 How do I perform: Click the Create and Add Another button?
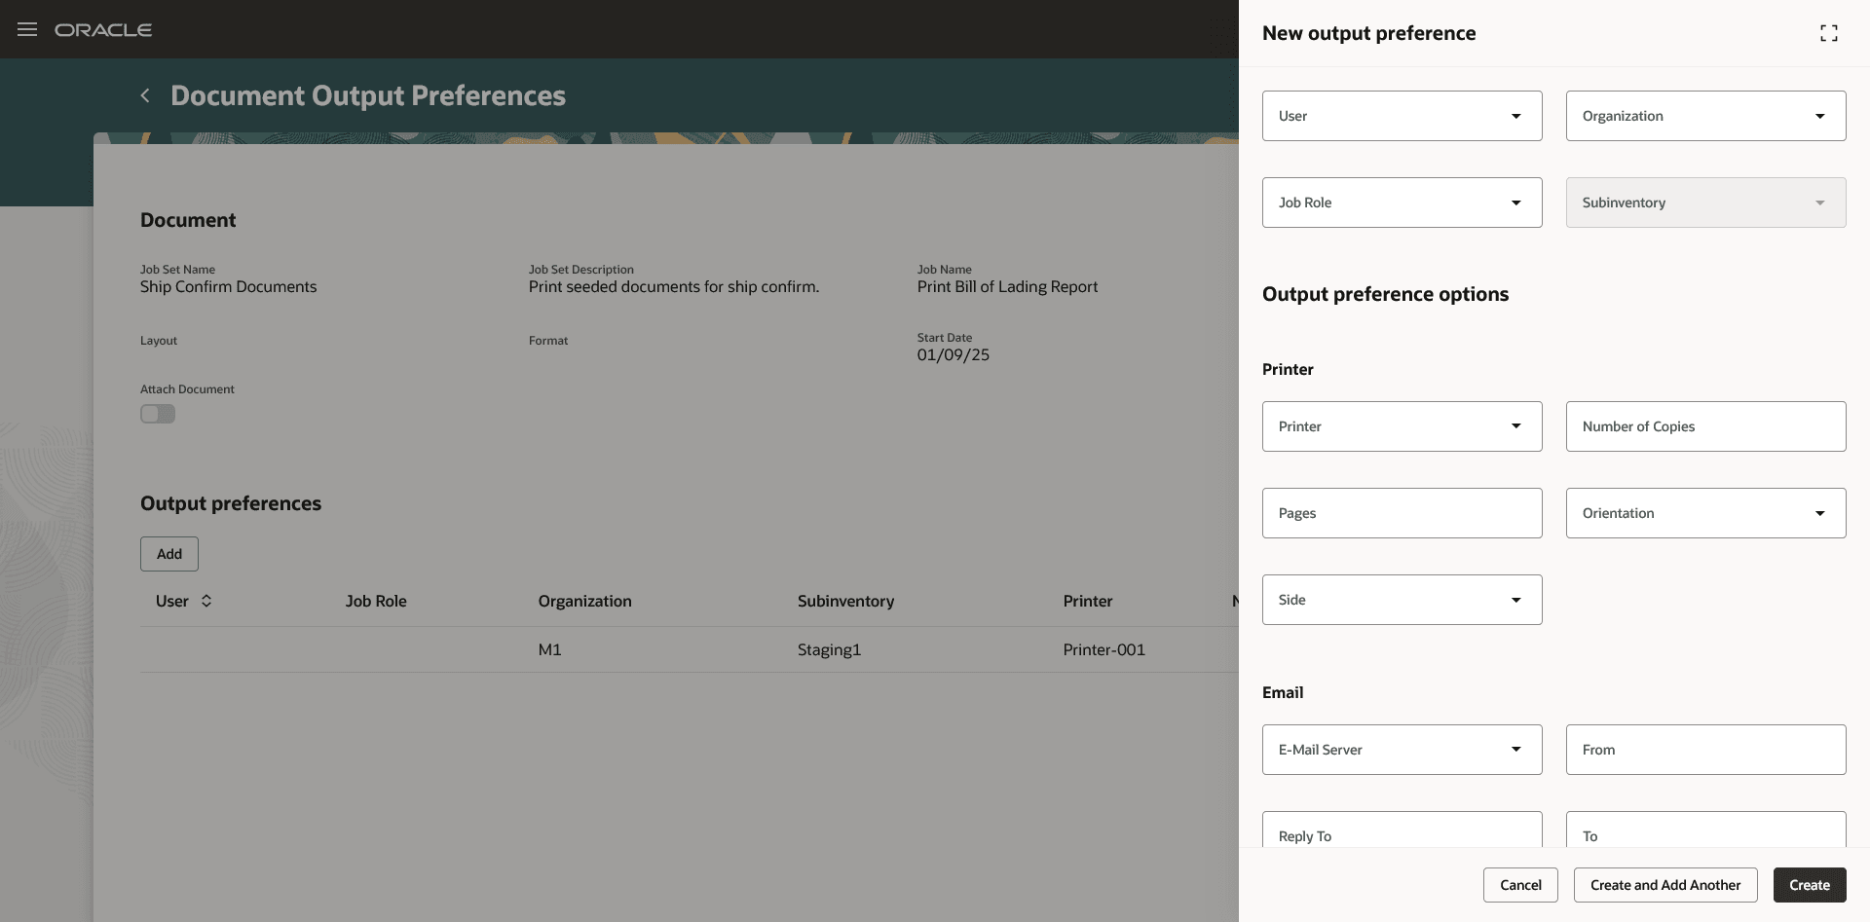(x=1664, y=885)
